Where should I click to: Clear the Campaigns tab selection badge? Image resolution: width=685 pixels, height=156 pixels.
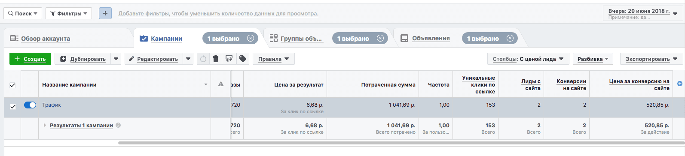tap(251, 38)
